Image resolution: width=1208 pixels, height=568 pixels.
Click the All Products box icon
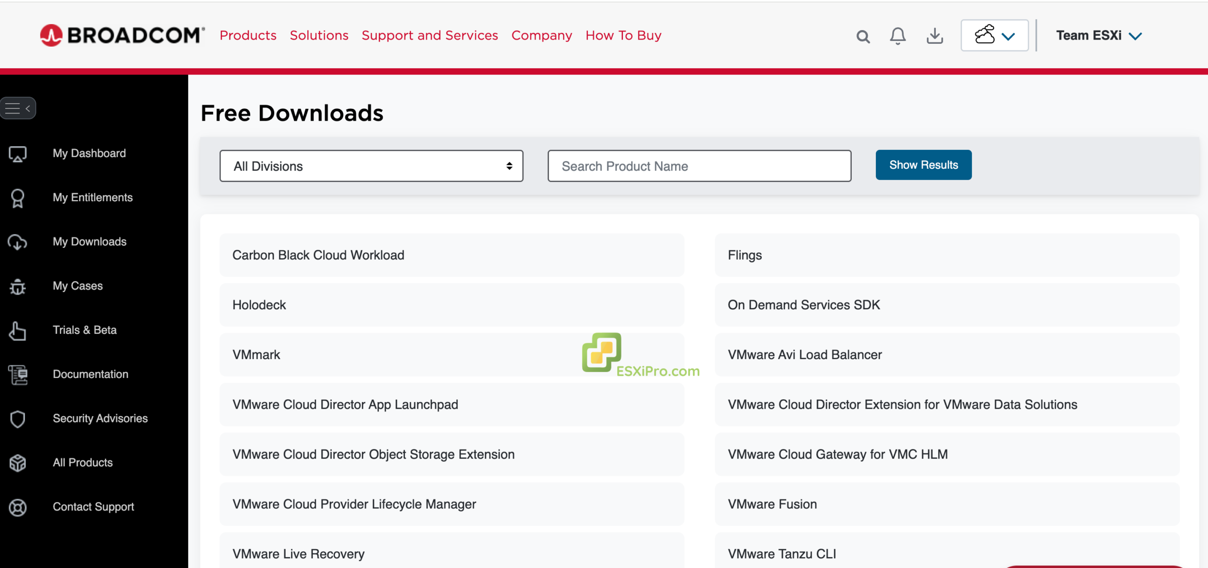[x=17, y=463]
